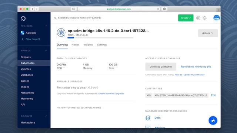Collapse the Projects section chevron

coord(46,26)
